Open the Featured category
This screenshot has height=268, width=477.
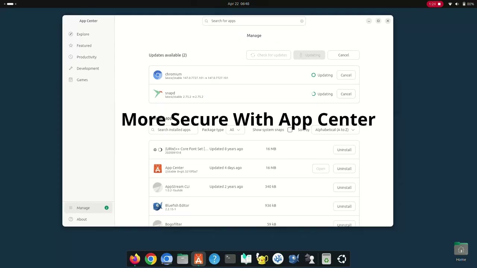(x=88, y=45)
